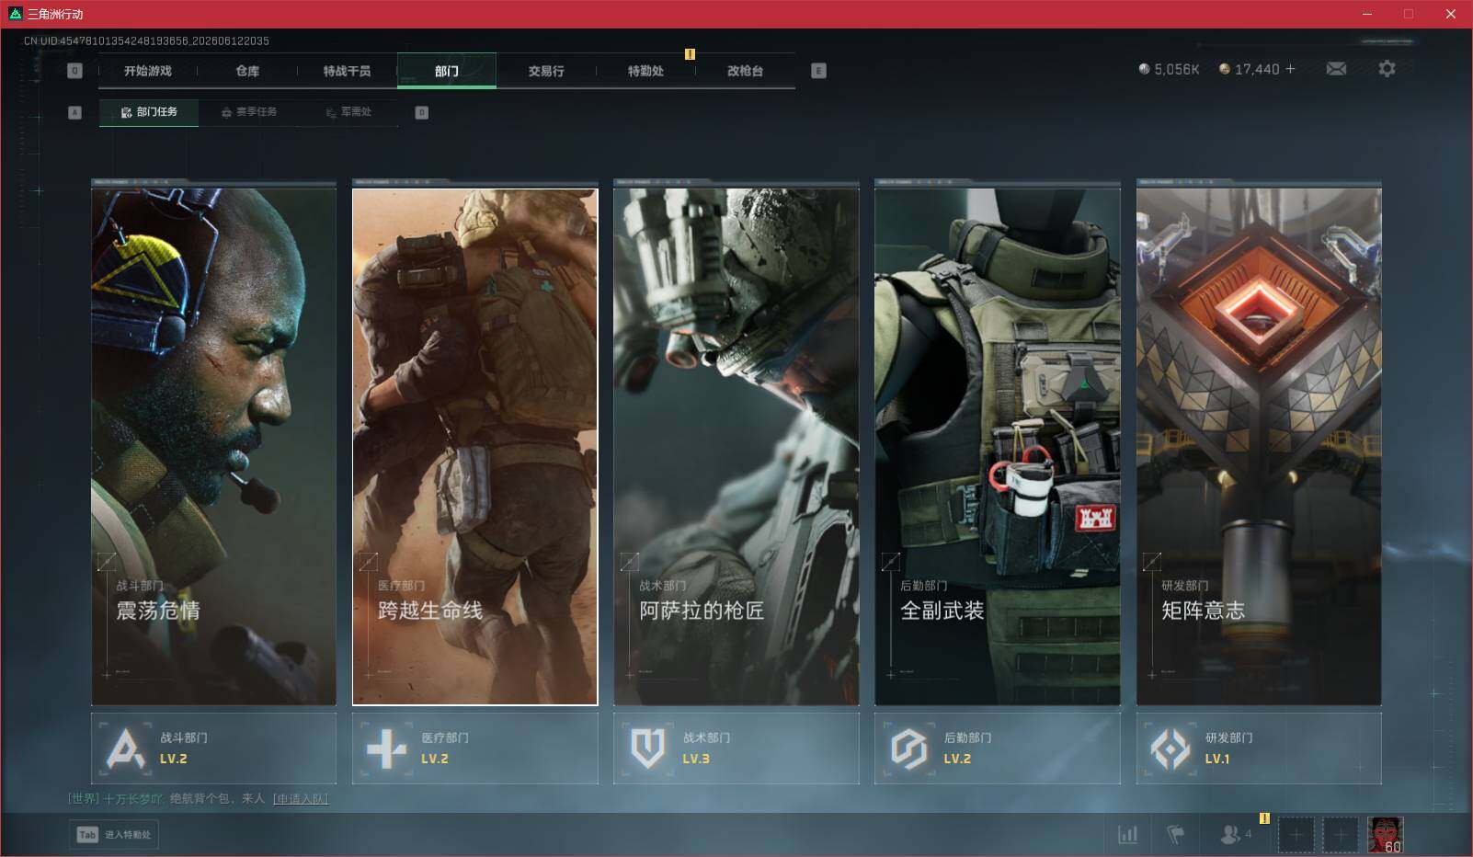Open the 开始游戏 tab
Image resolution: width=1473 pixels, height=857 pixels.
pyautogui.click(x=148, y=71)
